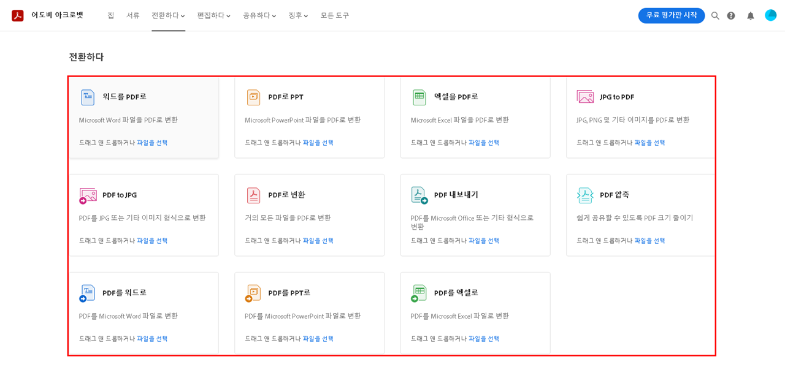
Task: Expand the 징후 menu chevron
Action: click(306, 16)
